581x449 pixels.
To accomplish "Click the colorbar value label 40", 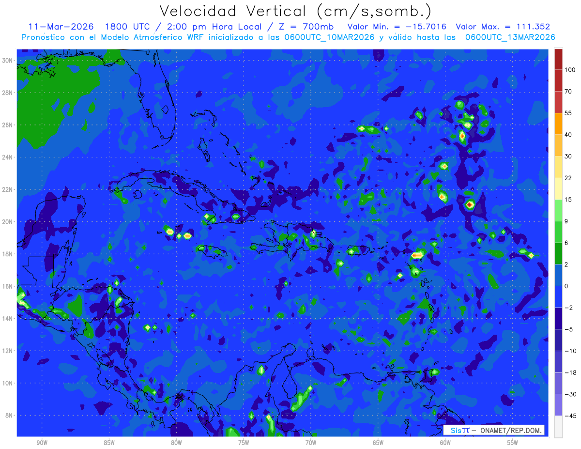I will point(568,135).
